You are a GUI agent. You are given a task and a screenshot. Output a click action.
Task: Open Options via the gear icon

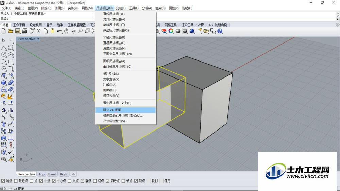coord(206,31)
